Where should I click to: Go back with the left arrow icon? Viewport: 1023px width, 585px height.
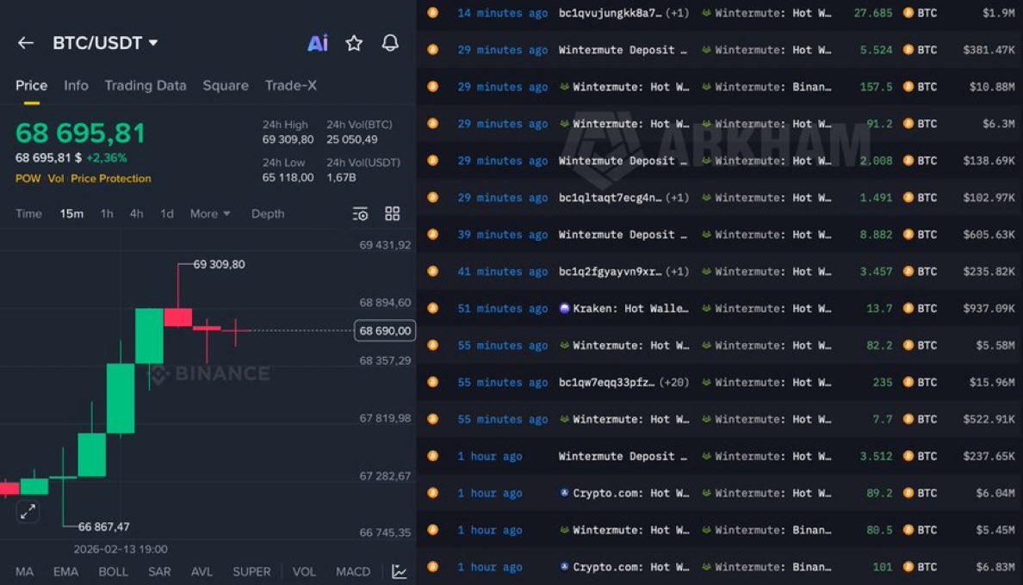click(x=26, y=43)
